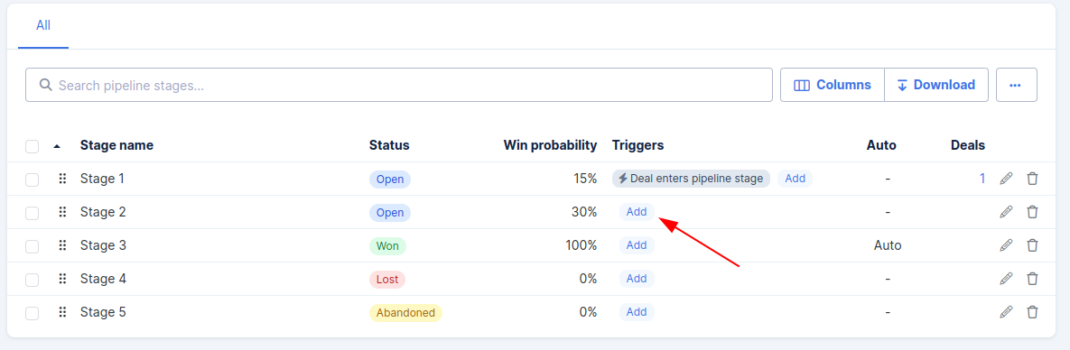Tick the select-all checkbox in the header
The height and width of the screenshot is (350, 1070).
click(33, 146)
